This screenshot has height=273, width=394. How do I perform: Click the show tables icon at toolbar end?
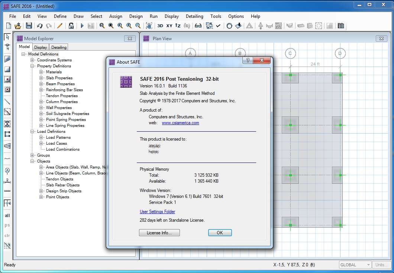341,26
